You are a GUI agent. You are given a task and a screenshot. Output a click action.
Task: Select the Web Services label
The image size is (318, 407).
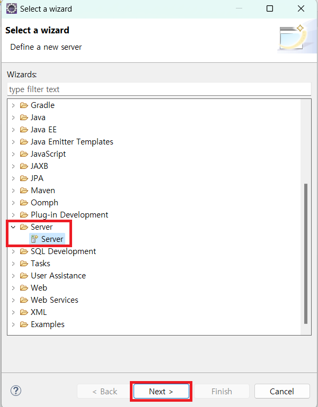point(55,300)
